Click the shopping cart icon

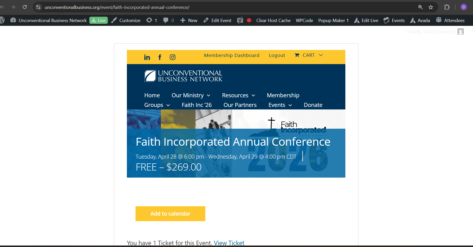point(297,55)
